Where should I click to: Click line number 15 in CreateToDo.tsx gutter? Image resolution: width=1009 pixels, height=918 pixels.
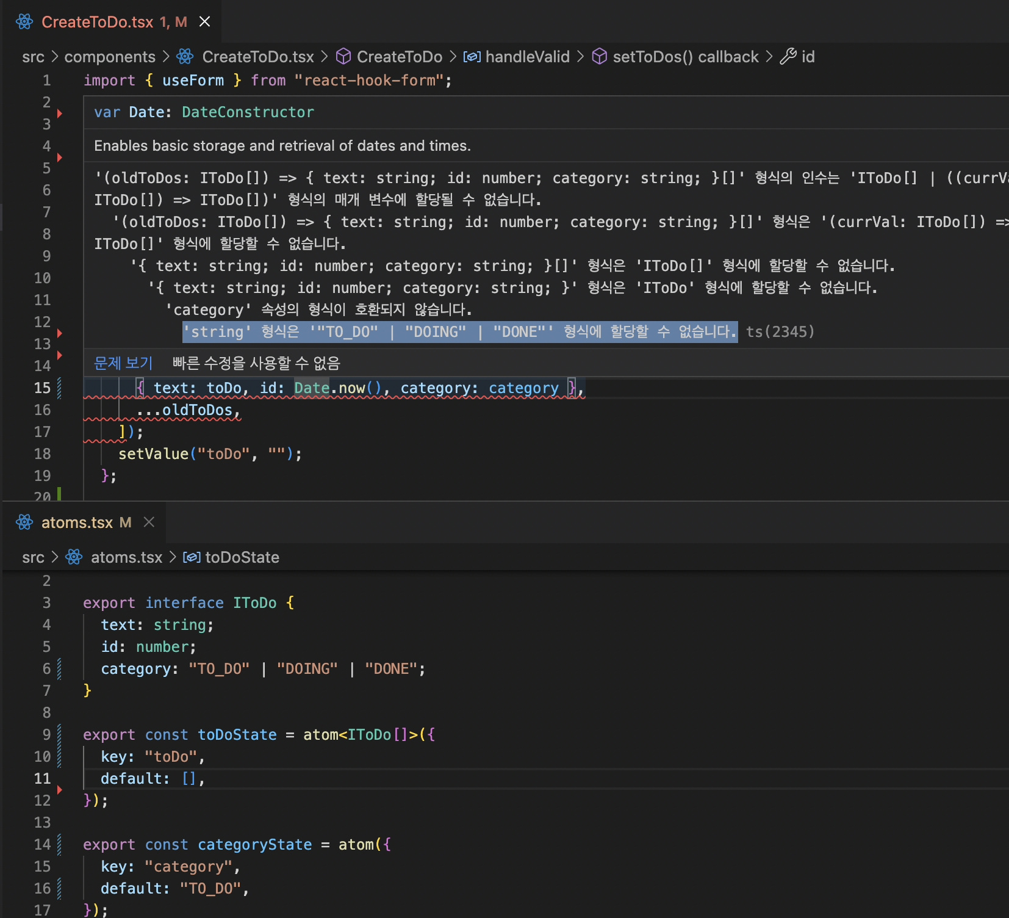coord(42,388)
